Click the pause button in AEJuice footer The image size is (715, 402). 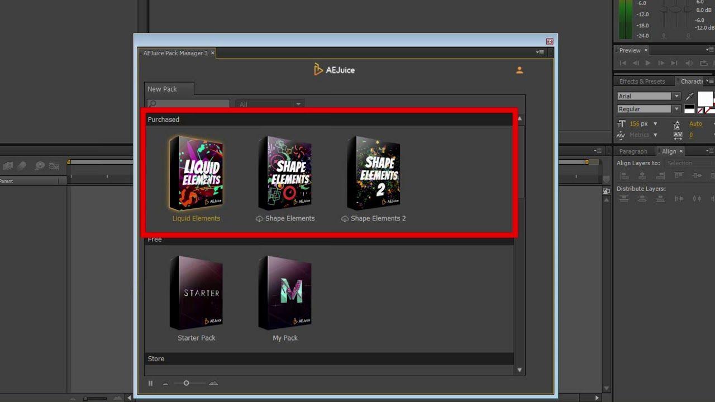pyautogui.click(x=150, y=383)
